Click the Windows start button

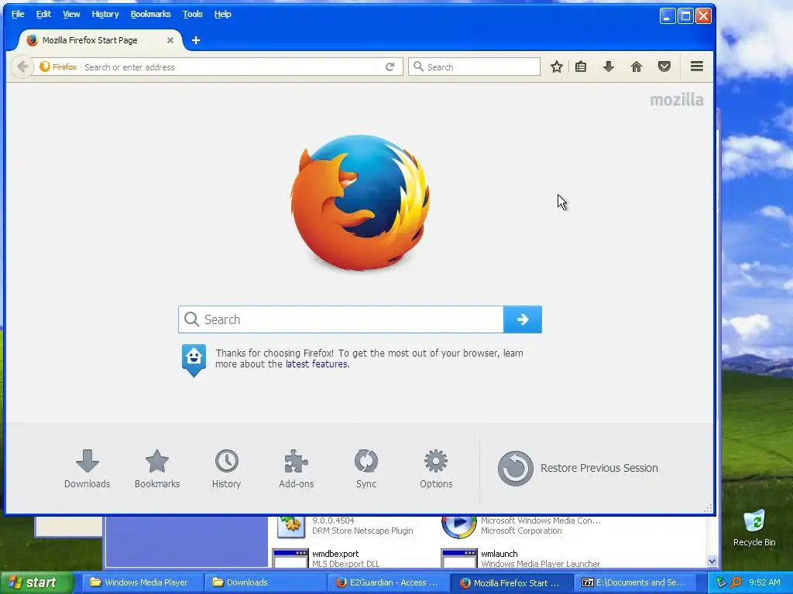pos(36,582)
